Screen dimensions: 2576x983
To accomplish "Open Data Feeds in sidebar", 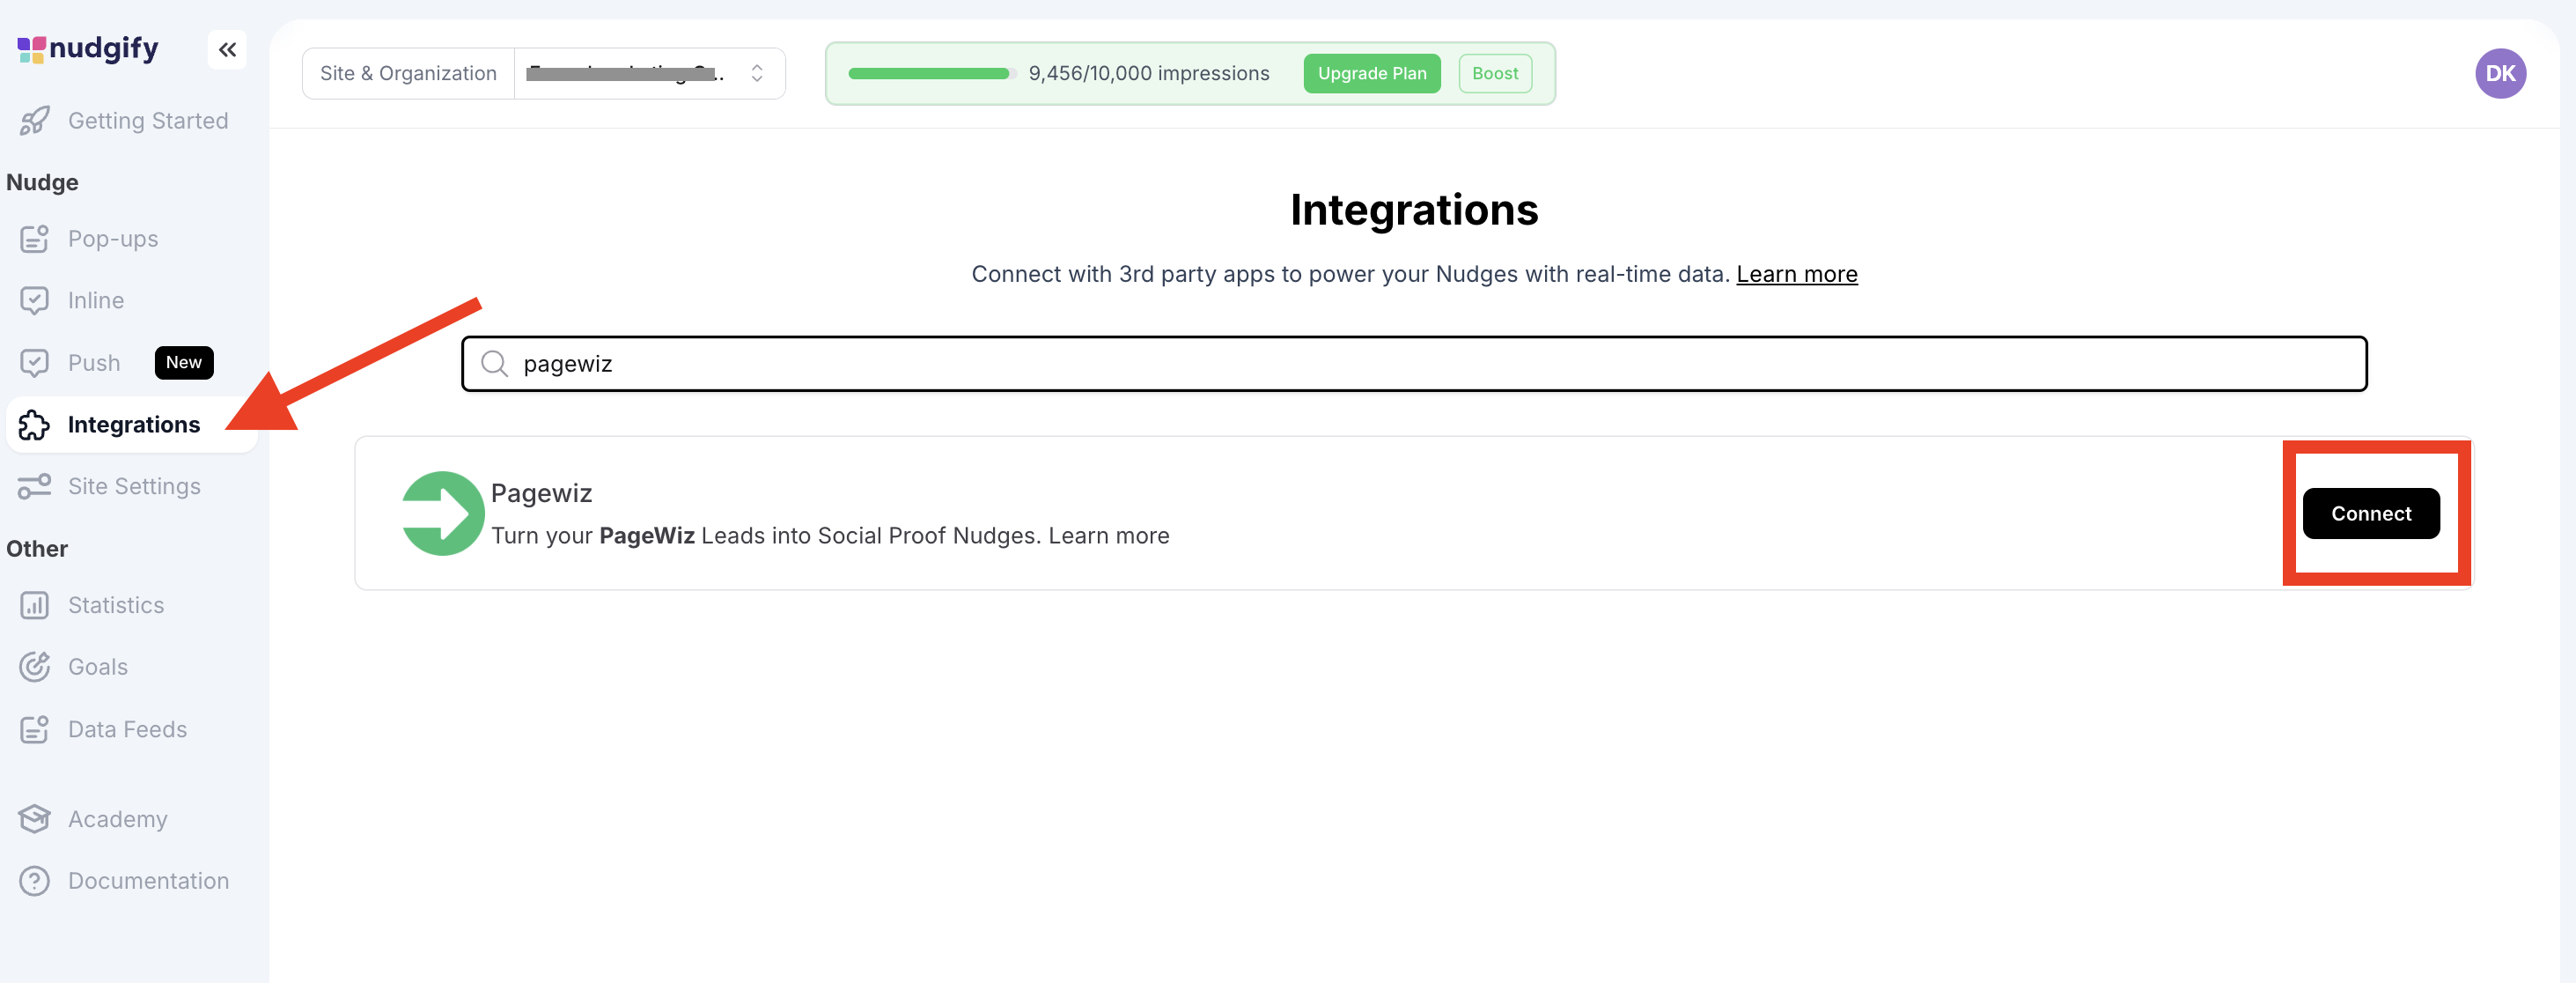I will 127,729.
